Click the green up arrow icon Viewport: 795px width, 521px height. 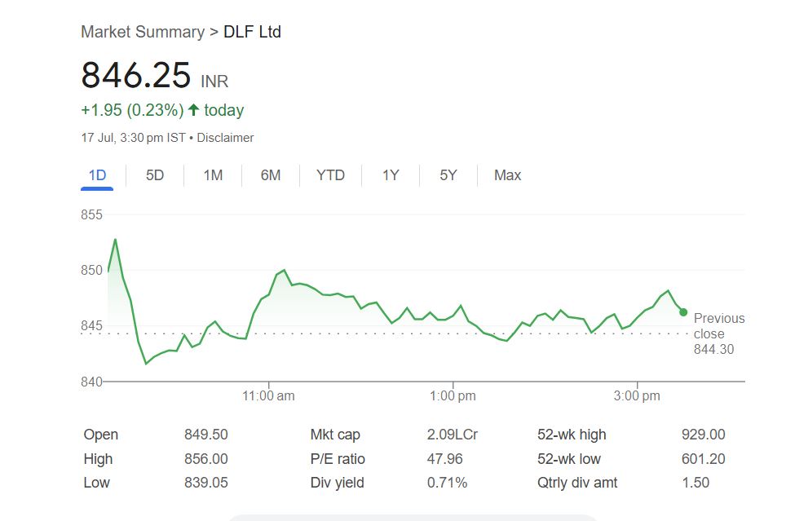pyautogui.click(x=193, y=110)
